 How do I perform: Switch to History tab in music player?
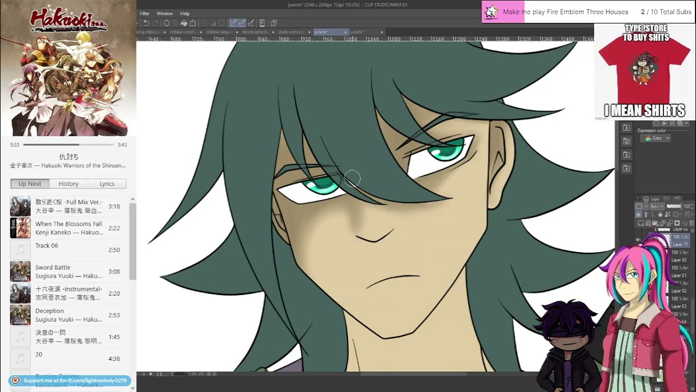69,184
